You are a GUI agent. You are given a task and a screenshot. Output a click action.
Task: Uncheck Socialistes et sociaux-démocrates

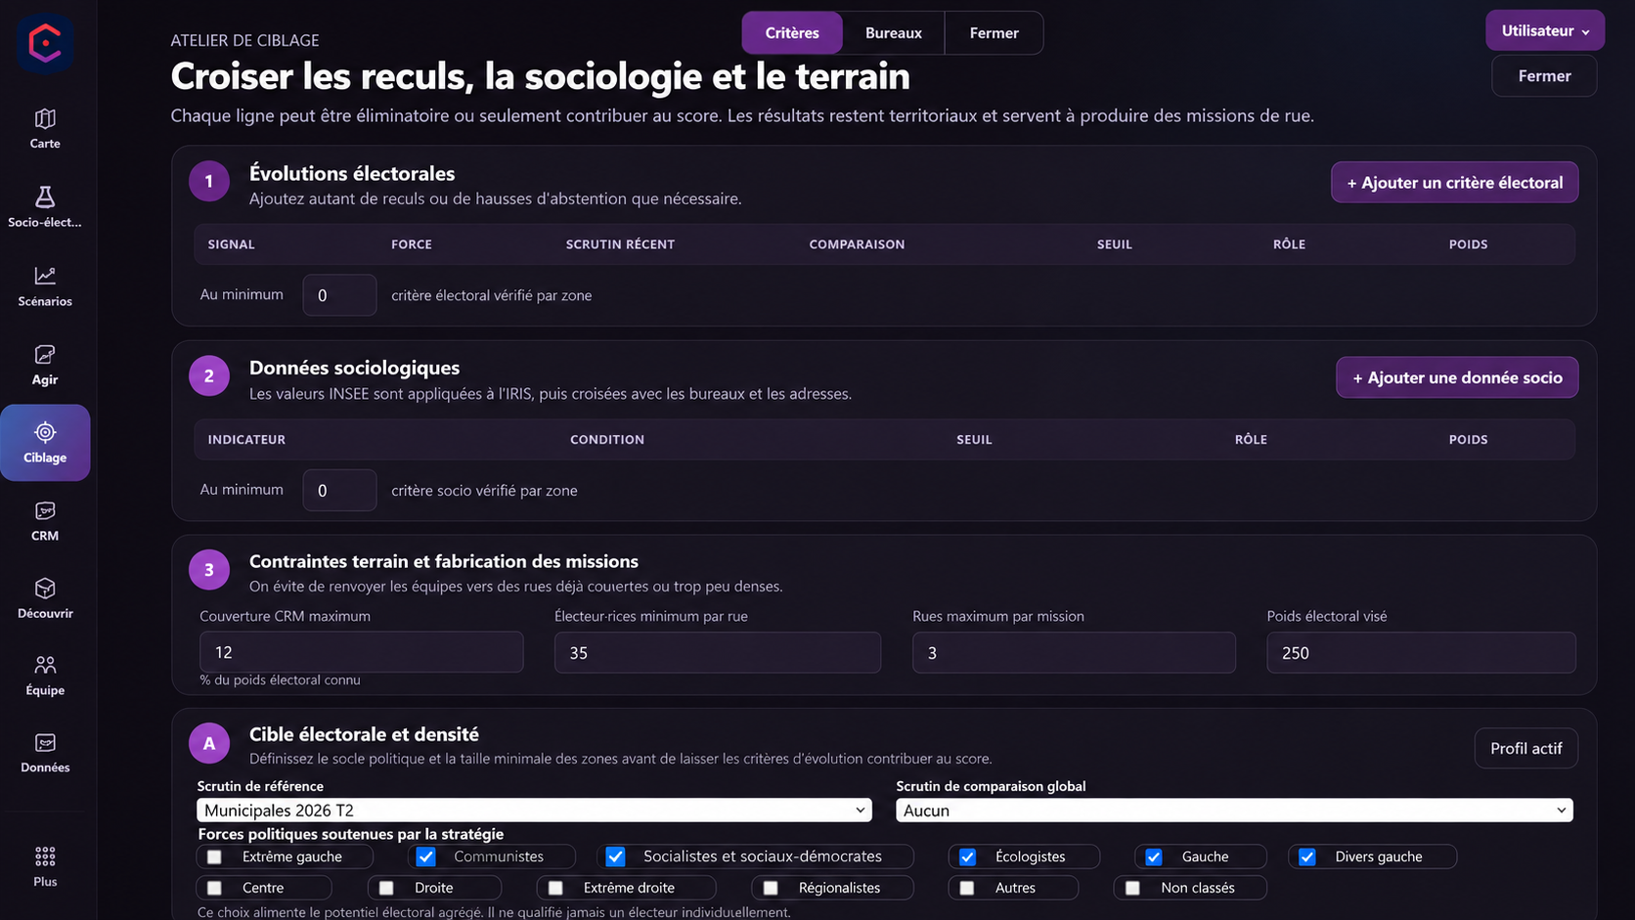pos(615,857)
